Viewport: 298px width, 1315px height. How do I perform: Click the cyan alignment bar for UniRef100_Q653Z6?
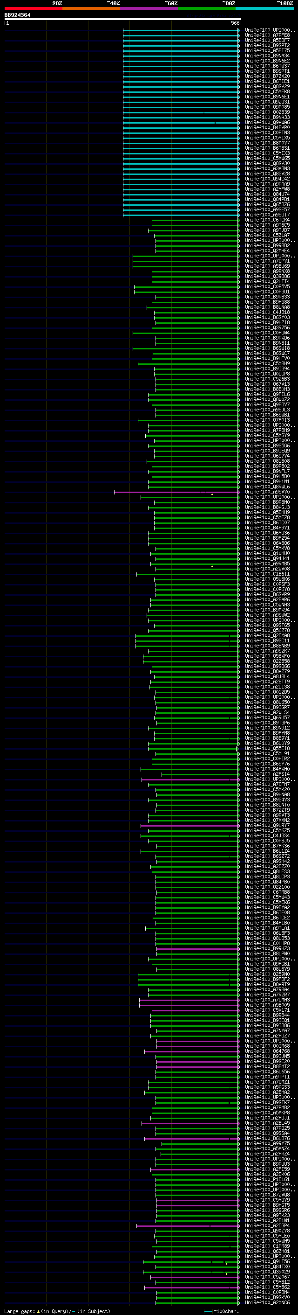181,204
